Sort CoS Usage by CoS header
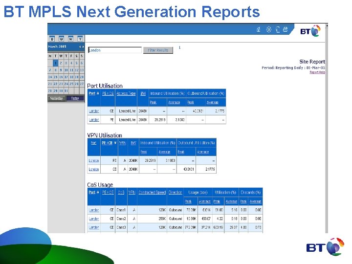Image resolution: width=352 pixels, height=264 pixels. [x=121, y=193]
